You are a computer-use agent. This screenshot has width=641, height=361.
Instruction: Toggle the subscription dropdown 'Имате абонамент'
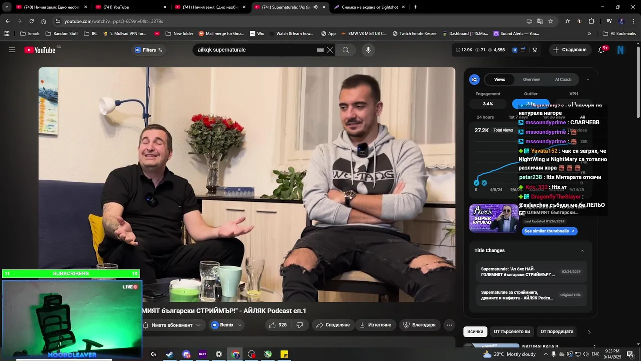(x=172, y=325)
